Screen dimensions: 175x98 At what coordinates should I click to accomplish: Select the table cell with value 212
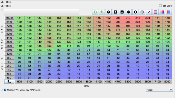[138, 18]
